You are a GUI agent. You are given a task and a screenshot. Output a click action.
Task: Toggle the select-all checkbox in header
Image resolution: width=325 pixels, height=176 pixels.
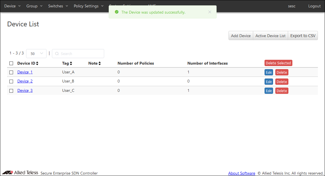11,63
